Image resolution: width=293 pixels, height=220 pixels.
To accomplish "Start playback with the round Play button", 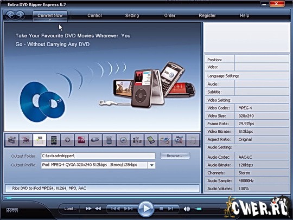I will pyautogui.click(x=146, y=209).
